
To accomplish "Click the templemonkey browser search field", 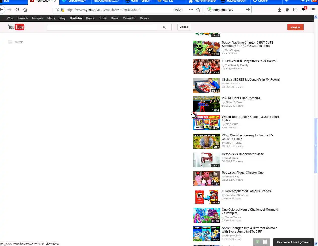I will pos(228,10).
